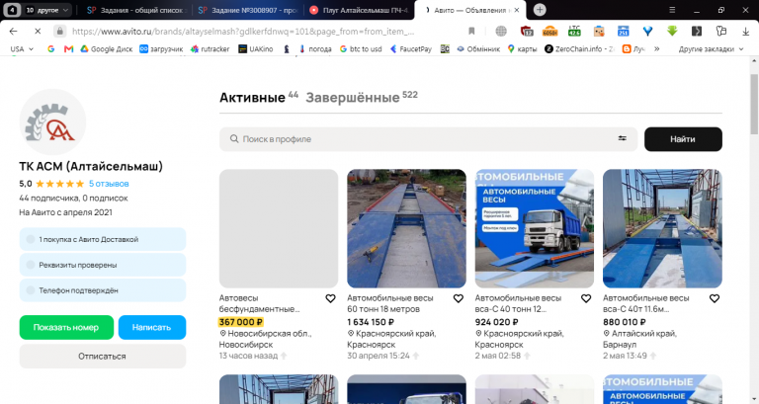Open the blue funnel extension icon
The width and height of the screenshot is (759, 404).
click(647, 32)
